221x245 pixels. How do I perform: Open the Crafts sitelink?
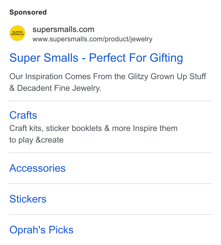pyautogui.click(x=23, y=115)
